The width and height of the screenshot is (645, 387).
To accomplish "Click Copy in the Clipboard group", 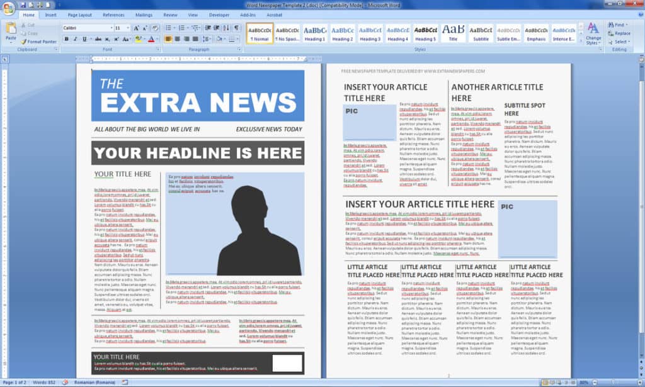I will point(29,33).
